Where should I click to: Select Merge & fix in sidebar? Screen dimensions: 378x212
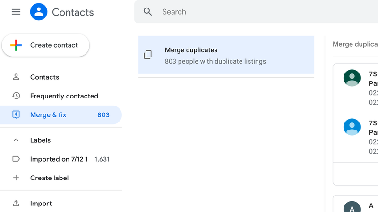[48, 115]
